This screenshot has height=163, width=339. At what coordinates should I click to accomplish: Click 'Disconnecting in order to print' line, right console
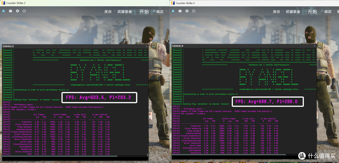pyautogui.click(x=206, y=94)
